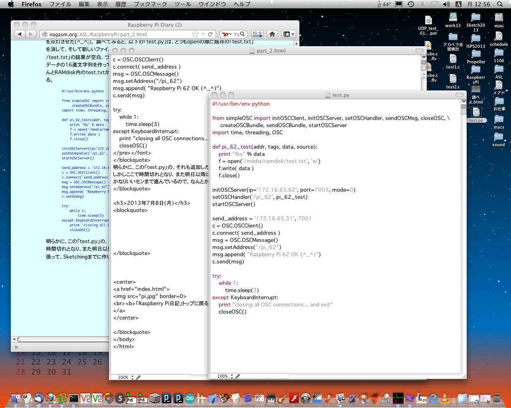511x408 pixels.
Task: Toggle toolbar pill button in test.py window
Action: click(x=460, y=95)
